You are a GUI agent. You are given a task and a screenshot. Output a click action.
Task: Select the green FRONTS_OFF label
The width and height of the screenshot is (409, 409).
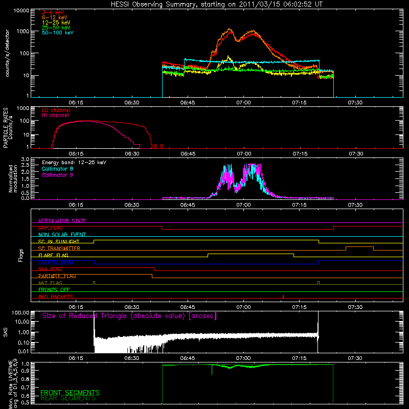click(54, 290)
